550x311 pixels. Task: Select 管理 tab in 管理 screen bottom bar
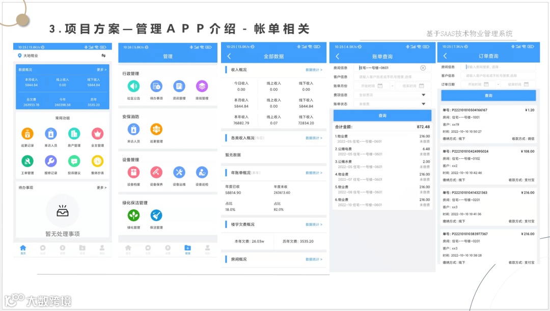coord(187,249)
